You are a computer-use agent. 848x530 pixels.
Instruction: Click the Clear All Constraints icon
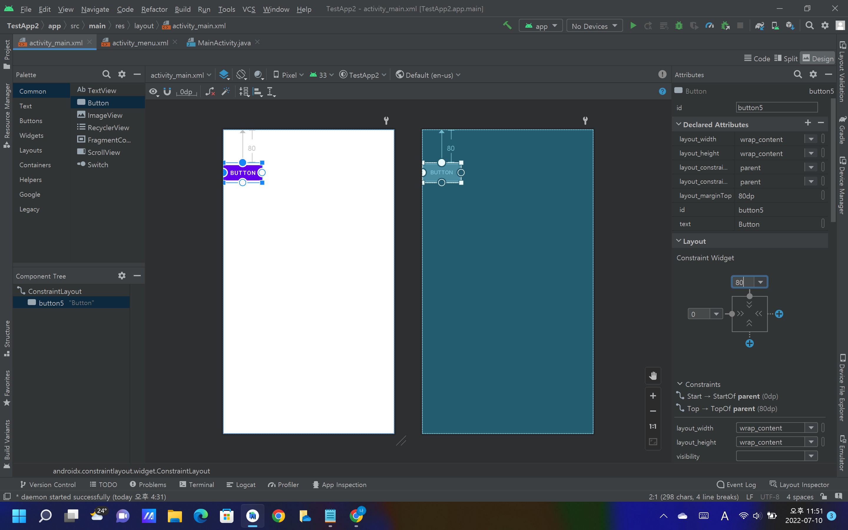pyautogui.click(x=210, y=92)
